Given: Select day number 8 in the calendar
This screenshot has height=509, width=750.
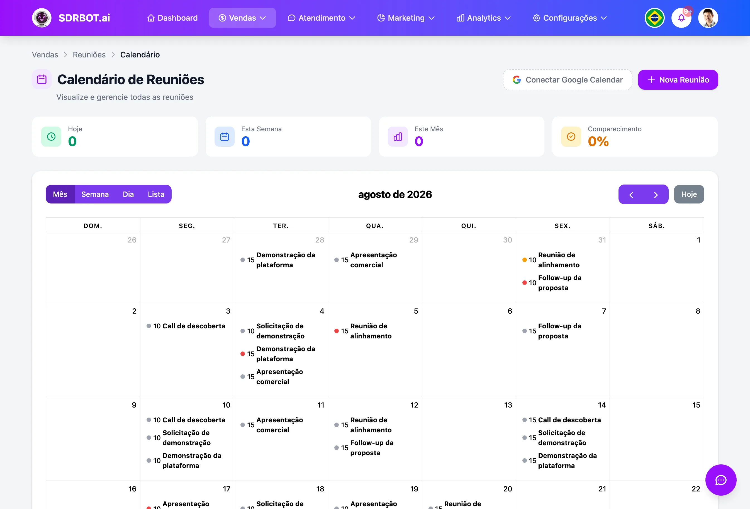Looking at the screenshot, I should click(x=698, y=311).
